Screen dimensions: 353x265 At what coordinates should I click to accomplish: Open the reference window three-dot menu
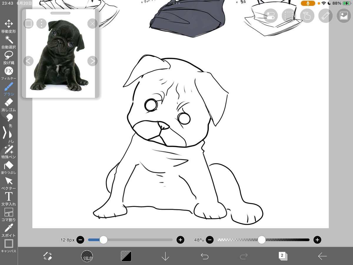pyautogui.click(x=41, y=24)
